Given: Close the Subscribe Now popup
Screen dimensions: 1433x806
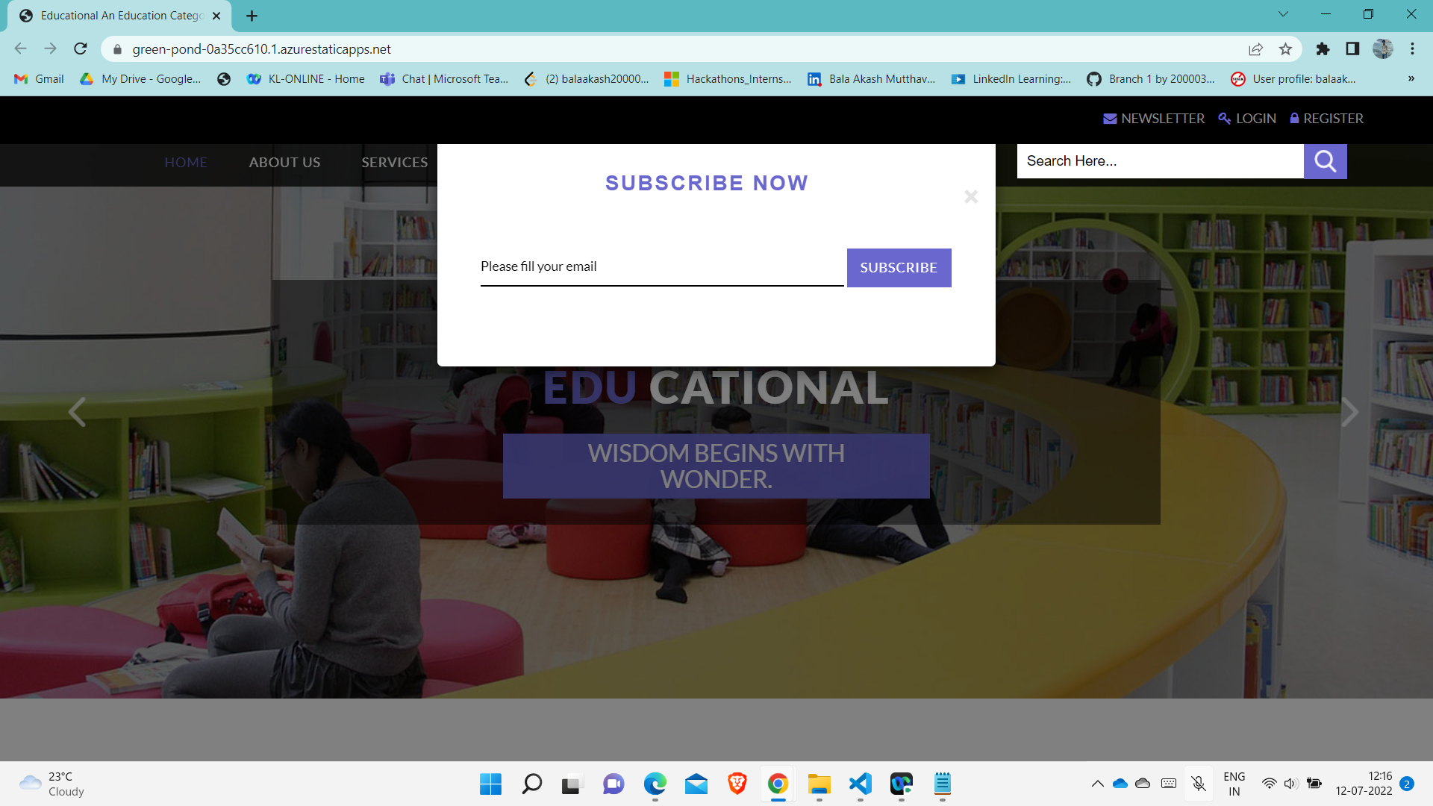Looking at the screenshot, I should pyautogui.click(x=970, y=196).
